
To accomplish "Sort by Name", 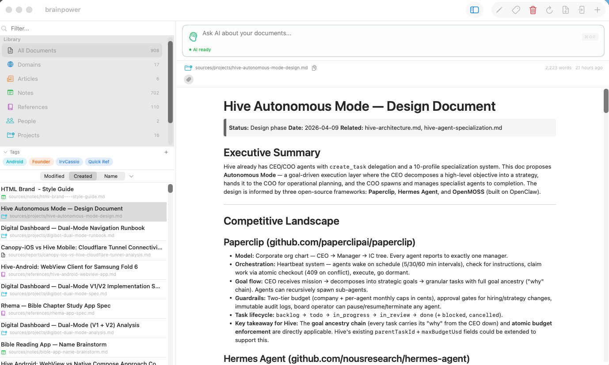I will coord(111,176).
